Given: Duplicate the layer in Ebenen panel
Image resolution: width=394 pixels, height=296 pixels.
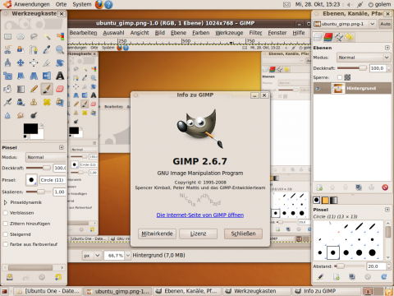Looking at the screenshot, I should [359, 187].
